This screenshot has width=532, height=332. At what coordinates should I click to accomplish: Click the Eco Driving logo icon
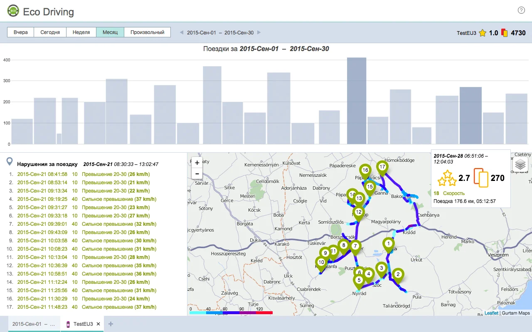[x=13, y=11]
